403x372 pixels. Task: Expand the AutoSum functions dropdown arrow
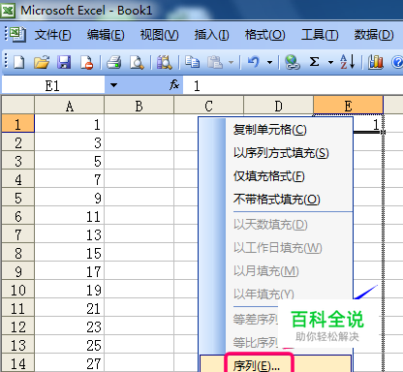330,62
